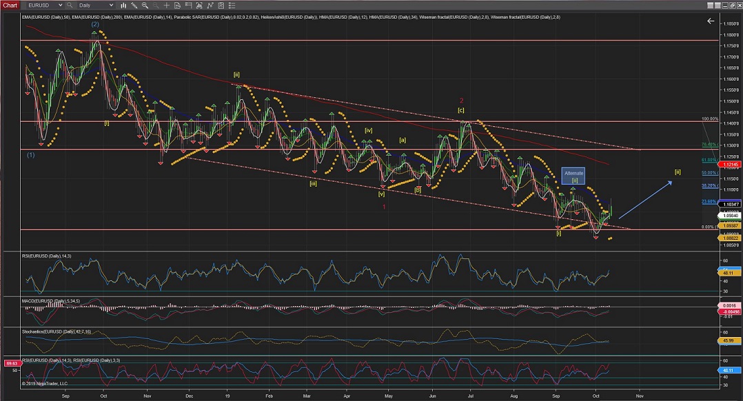The image size is (743, 401).
Task: Select the blue (2) wave label
Action: tap(95, 24)
